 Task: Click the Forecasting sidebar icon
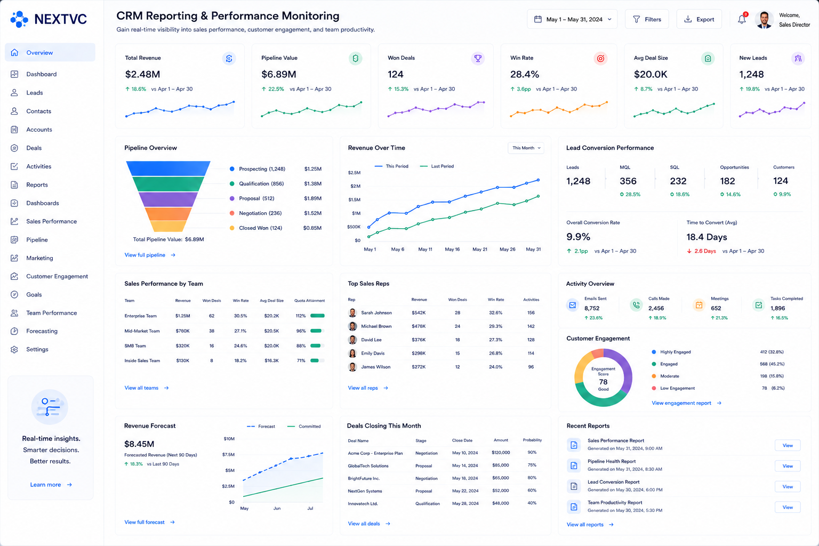click(14, 331)
